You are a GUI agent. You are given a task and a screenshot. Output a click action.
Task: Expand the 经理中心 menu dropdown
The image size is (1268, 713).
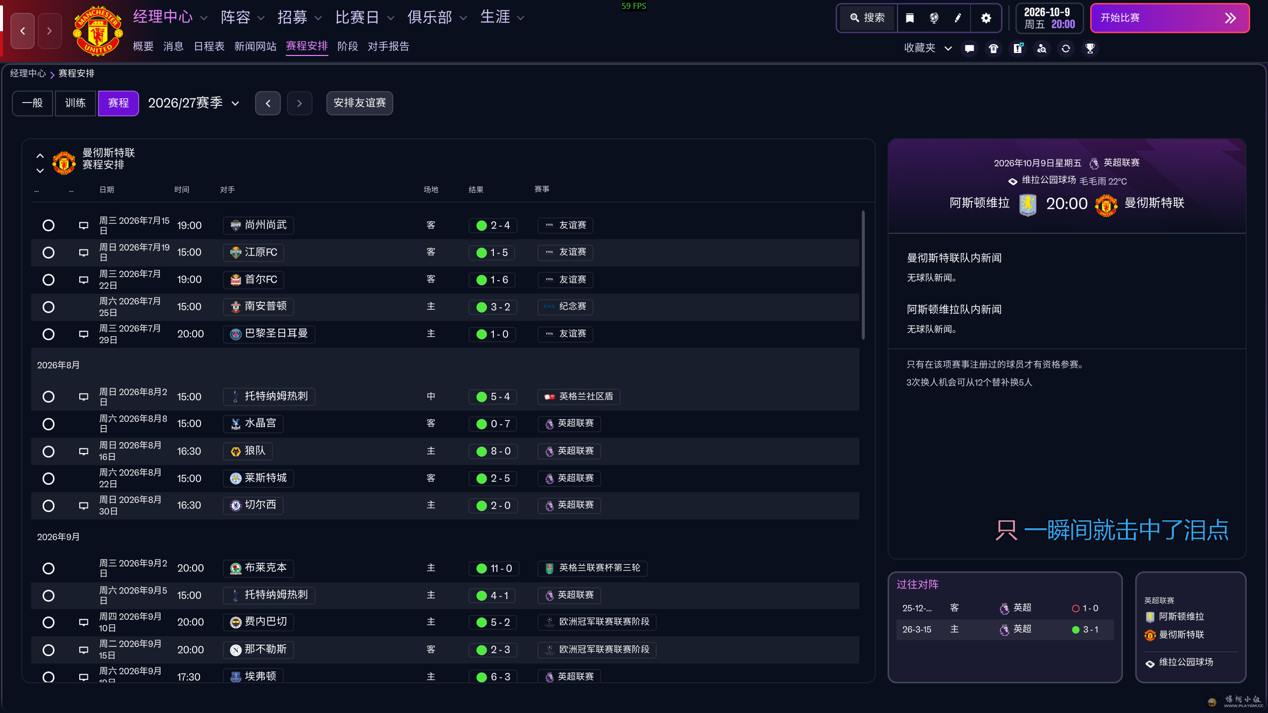tap(204, 18)
